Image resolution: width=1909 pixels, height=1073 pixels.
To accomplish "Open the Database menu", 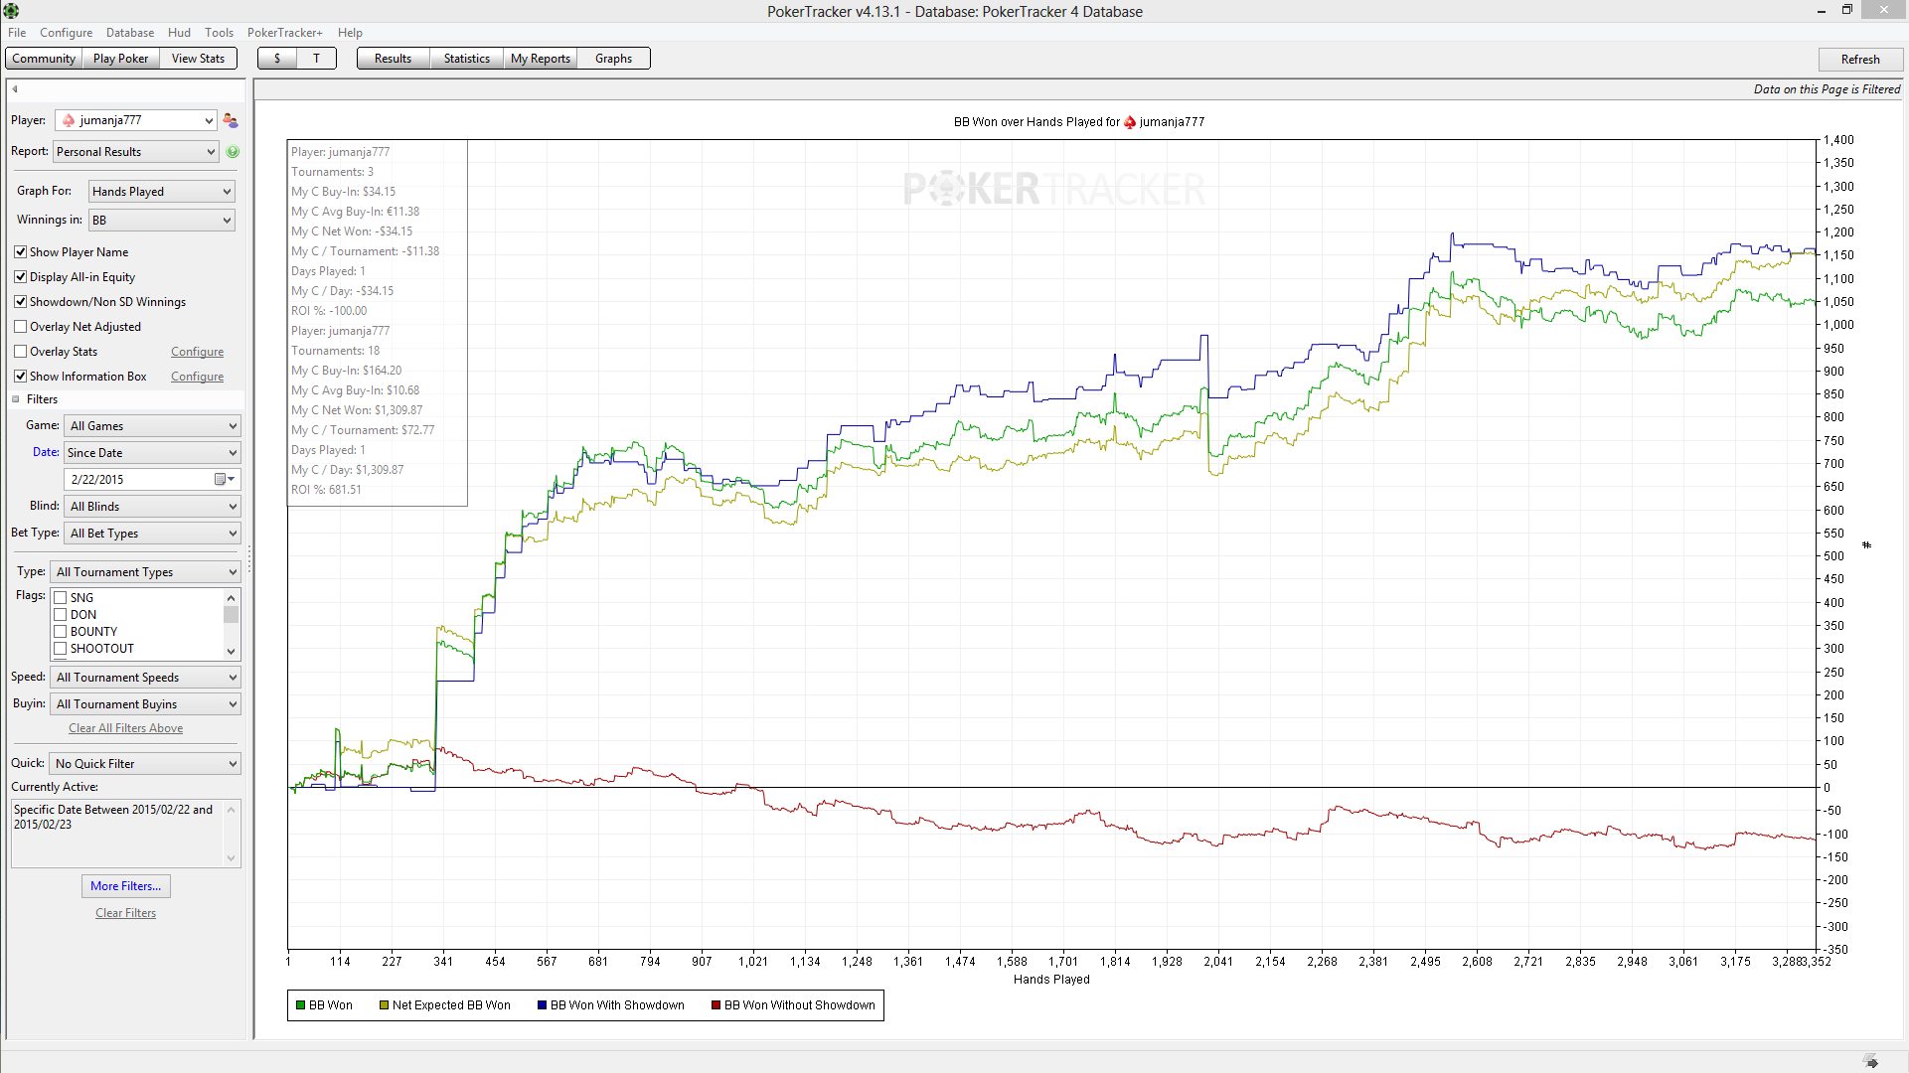I will pyautogui.click(x=130, y=33).
